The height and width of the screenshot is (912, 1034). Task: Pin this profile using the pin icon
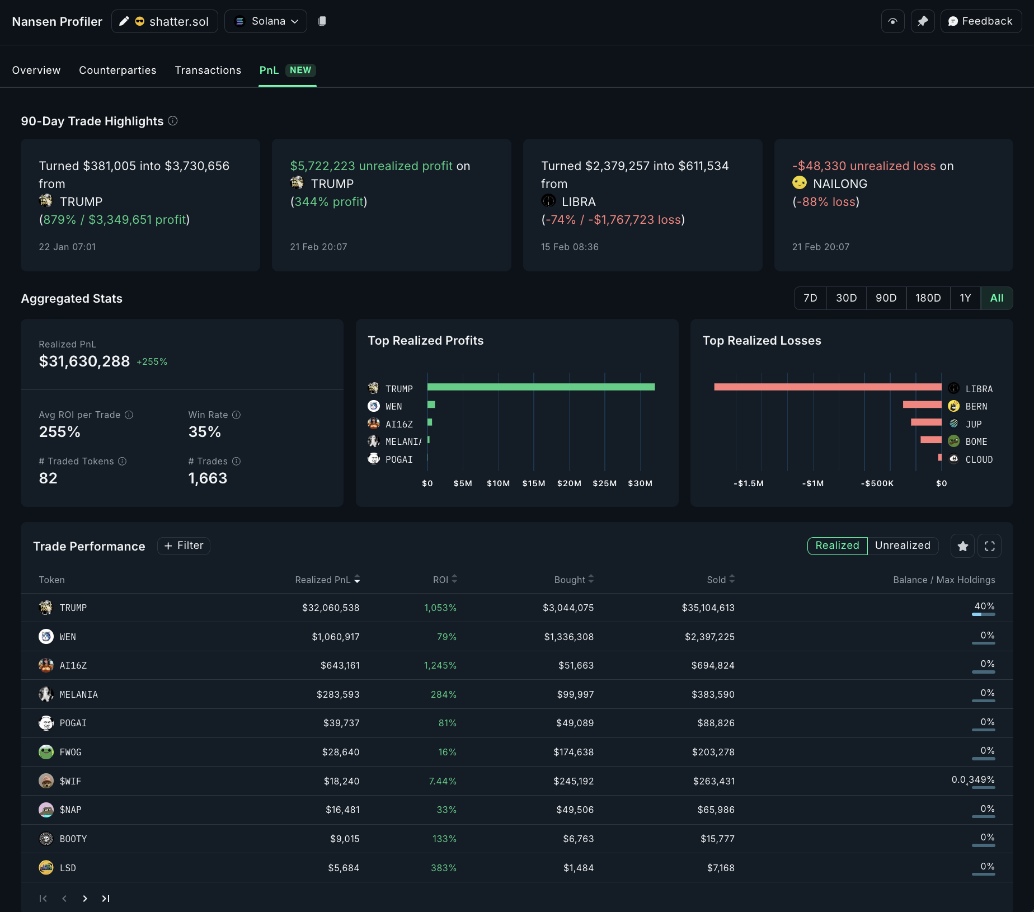[x=923, y=21]
